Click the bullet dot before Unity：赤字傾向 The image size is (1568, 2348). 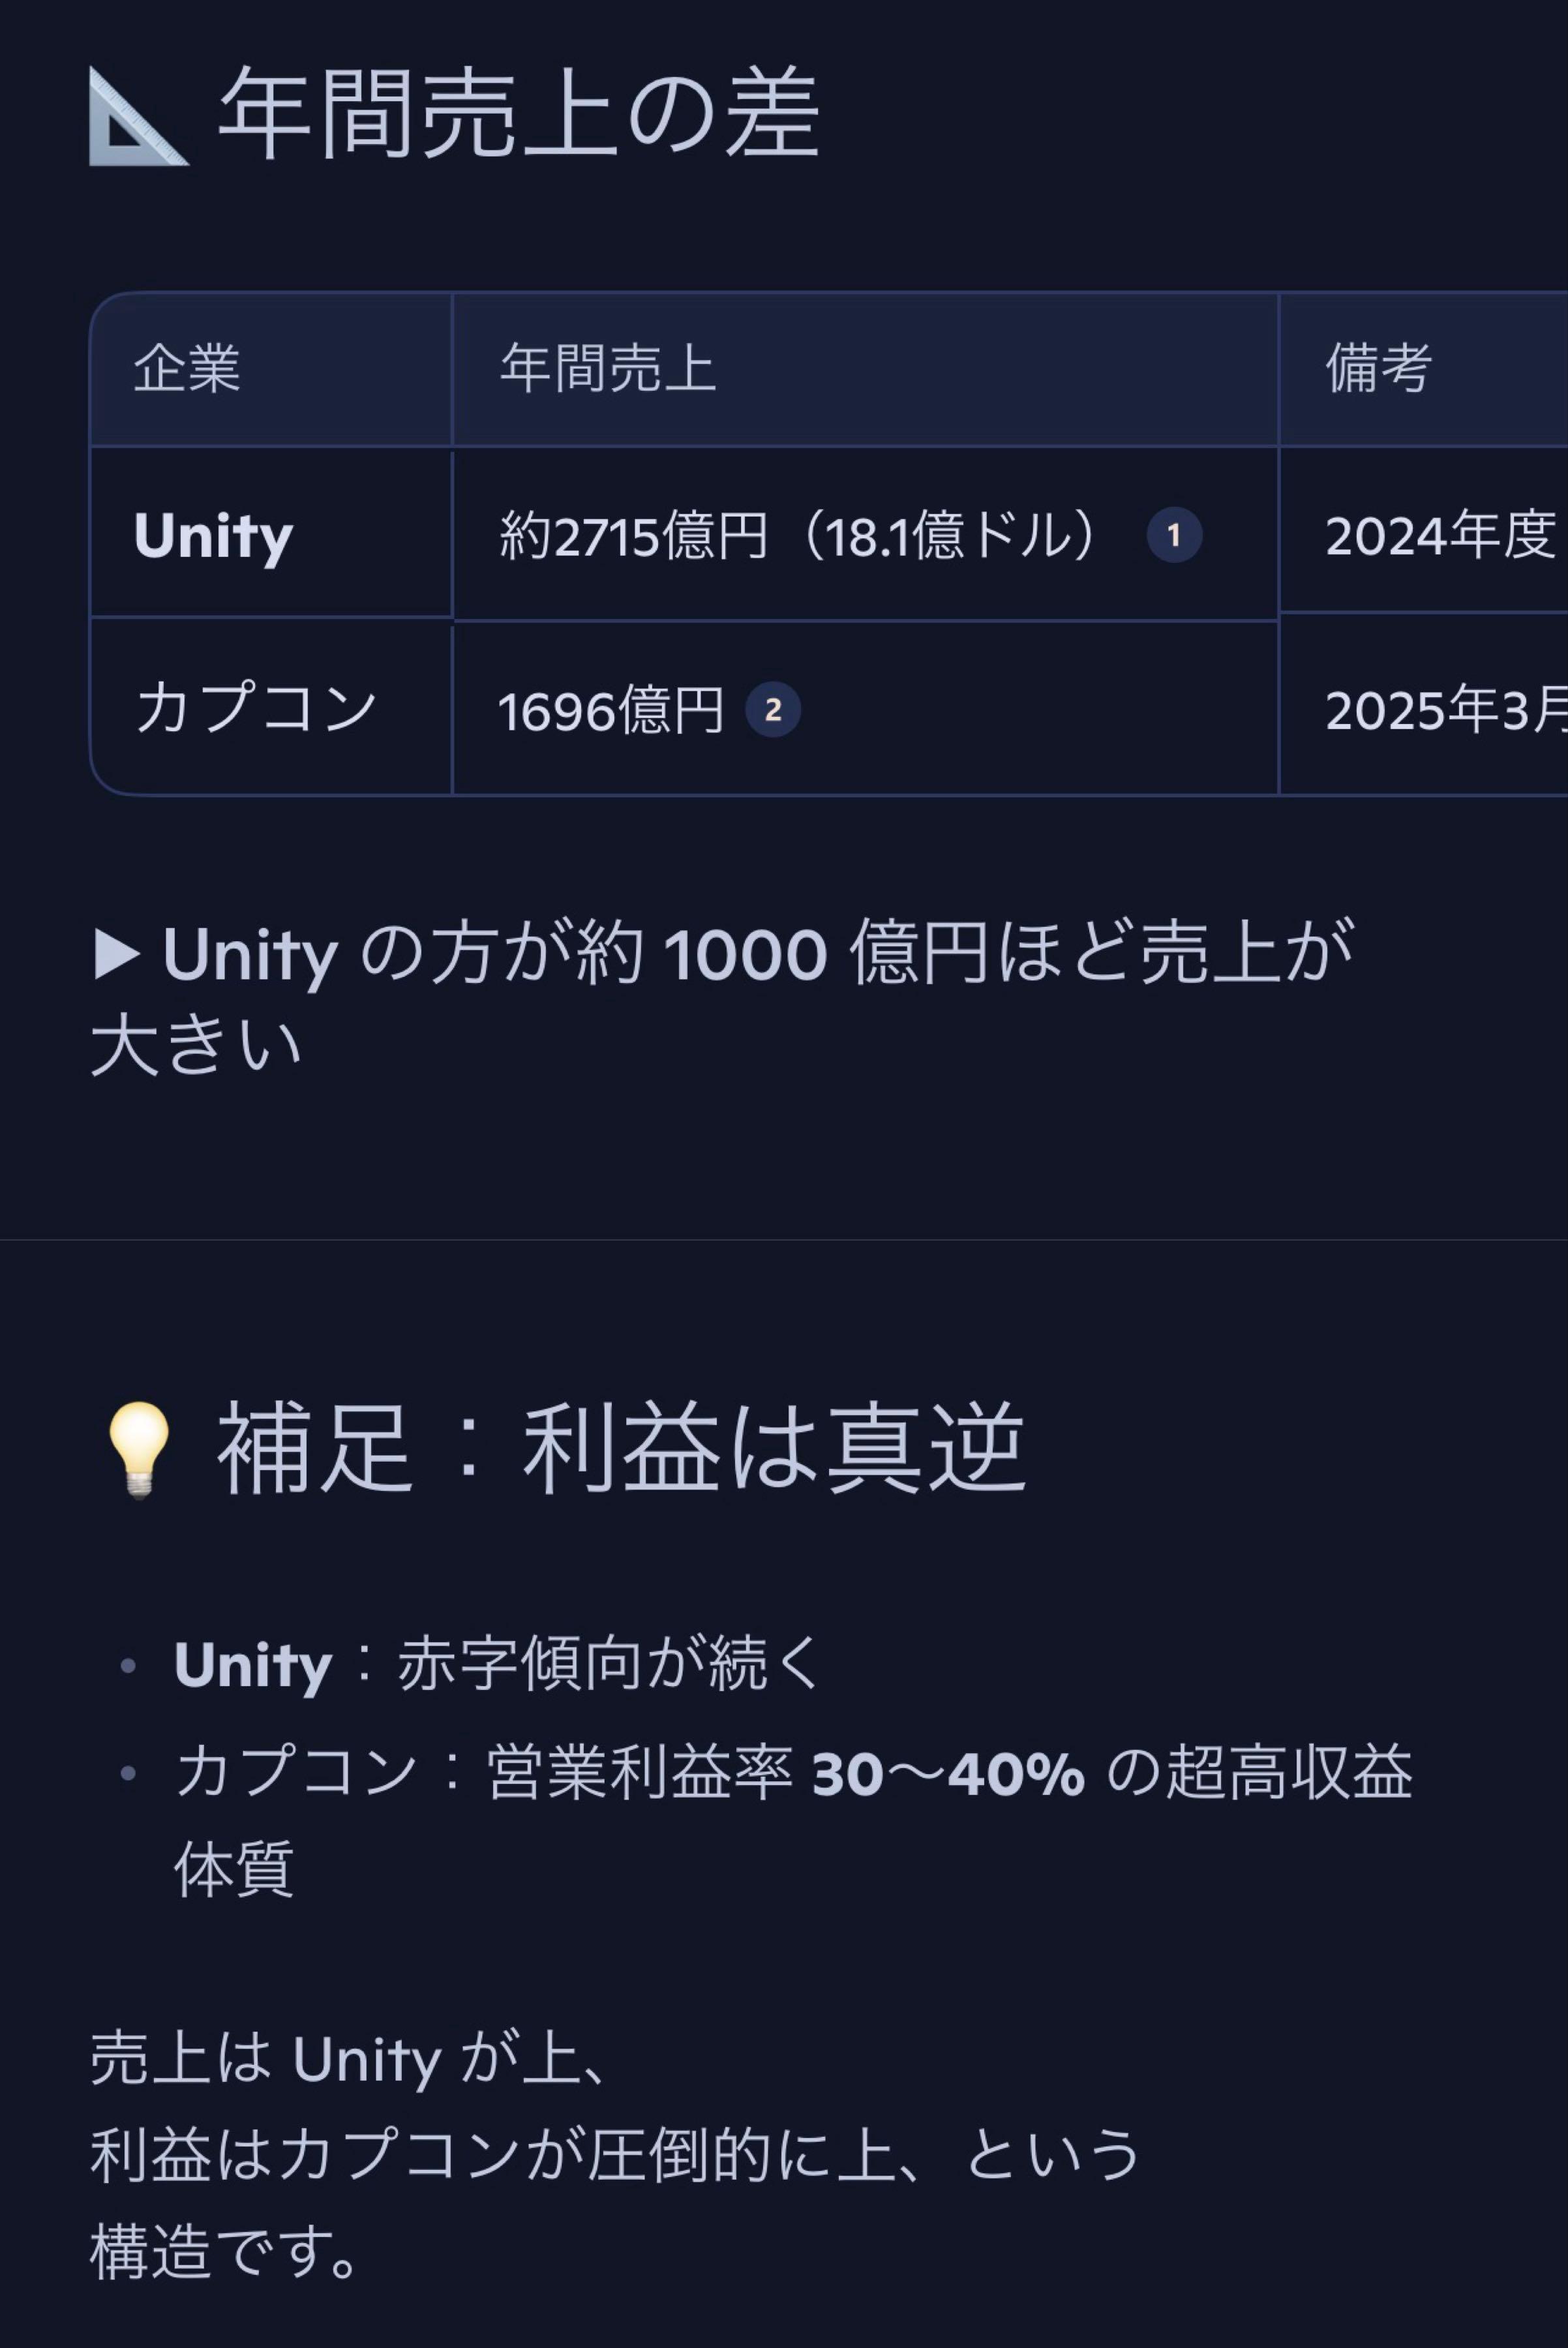coord(128,1666)
